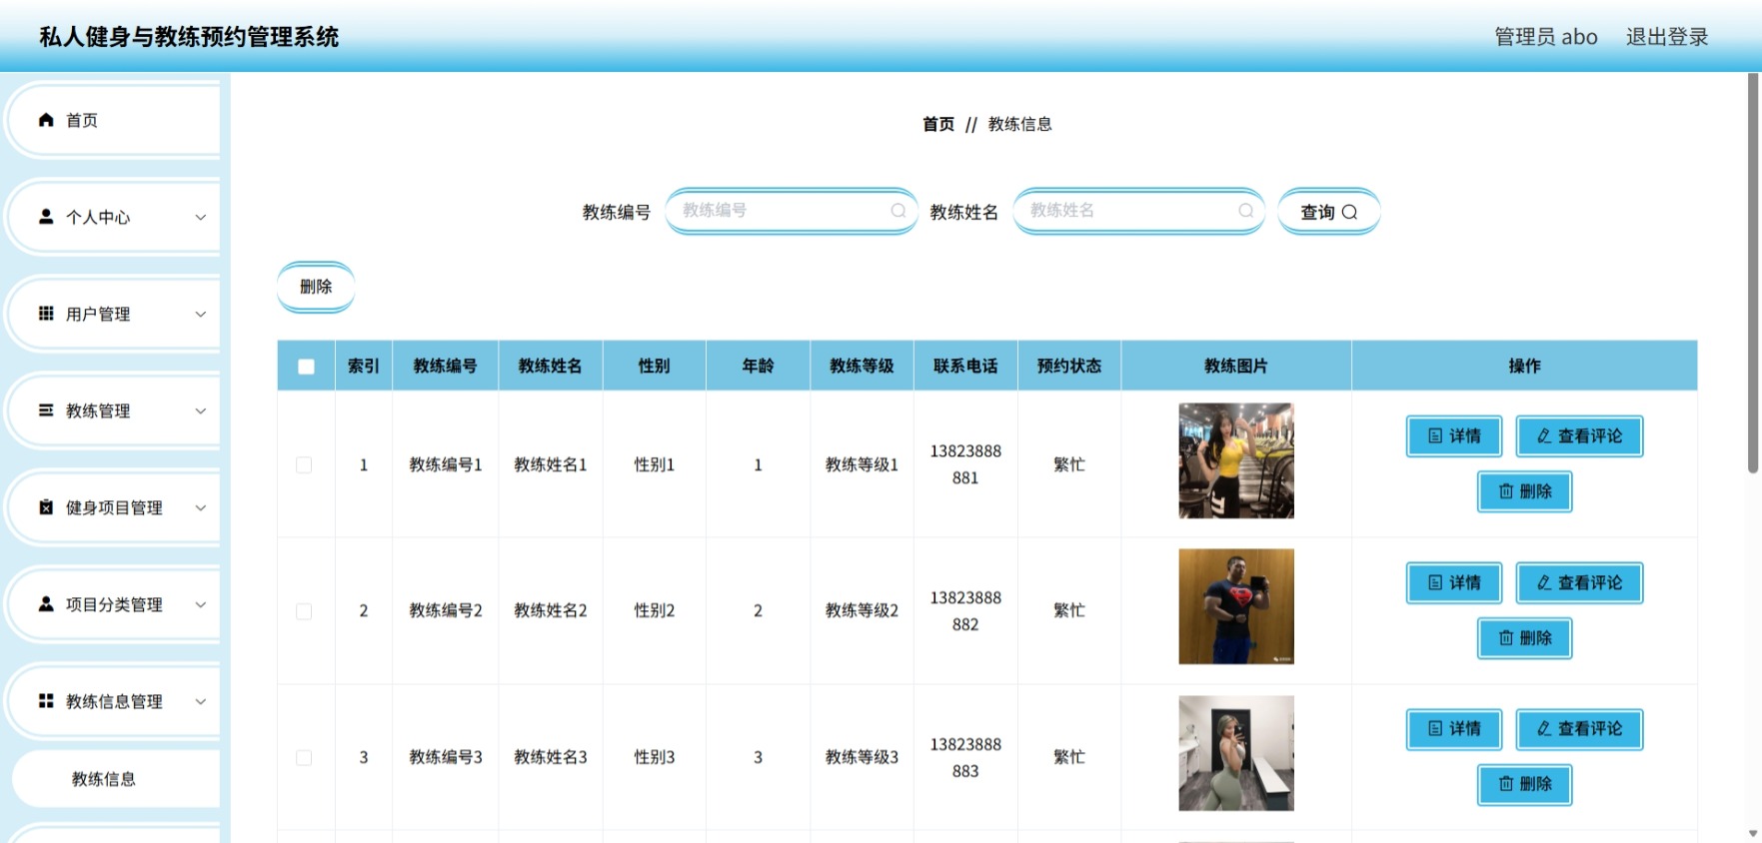
Task: Click document icon on row 1 详情
Action: pos(1435,436)
